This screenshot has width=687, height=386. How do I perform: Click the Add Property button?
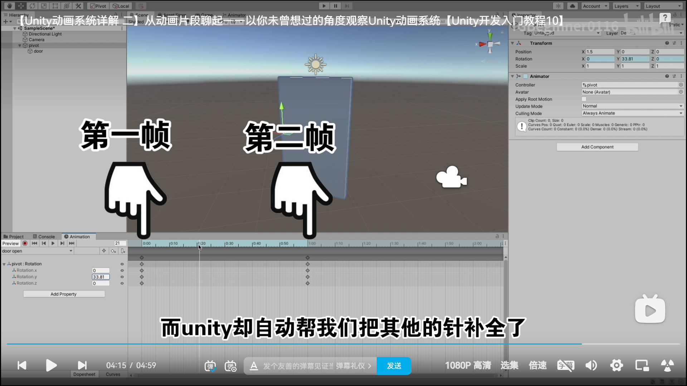tap(64, 294)
